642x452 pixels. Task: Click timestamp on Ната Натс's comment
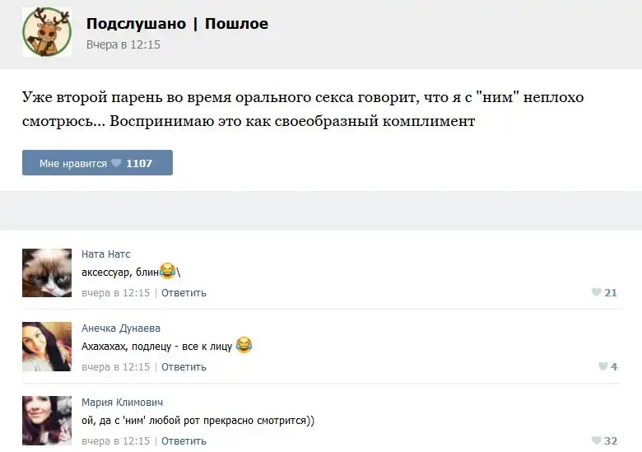116,292
